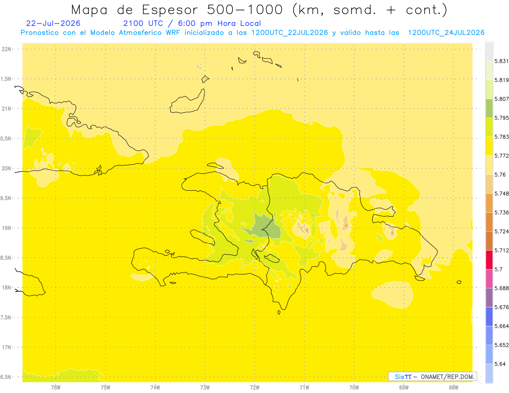Click the colorbar value 5.736
Viewport: 509px width, 393px height.
pos(501,212)
